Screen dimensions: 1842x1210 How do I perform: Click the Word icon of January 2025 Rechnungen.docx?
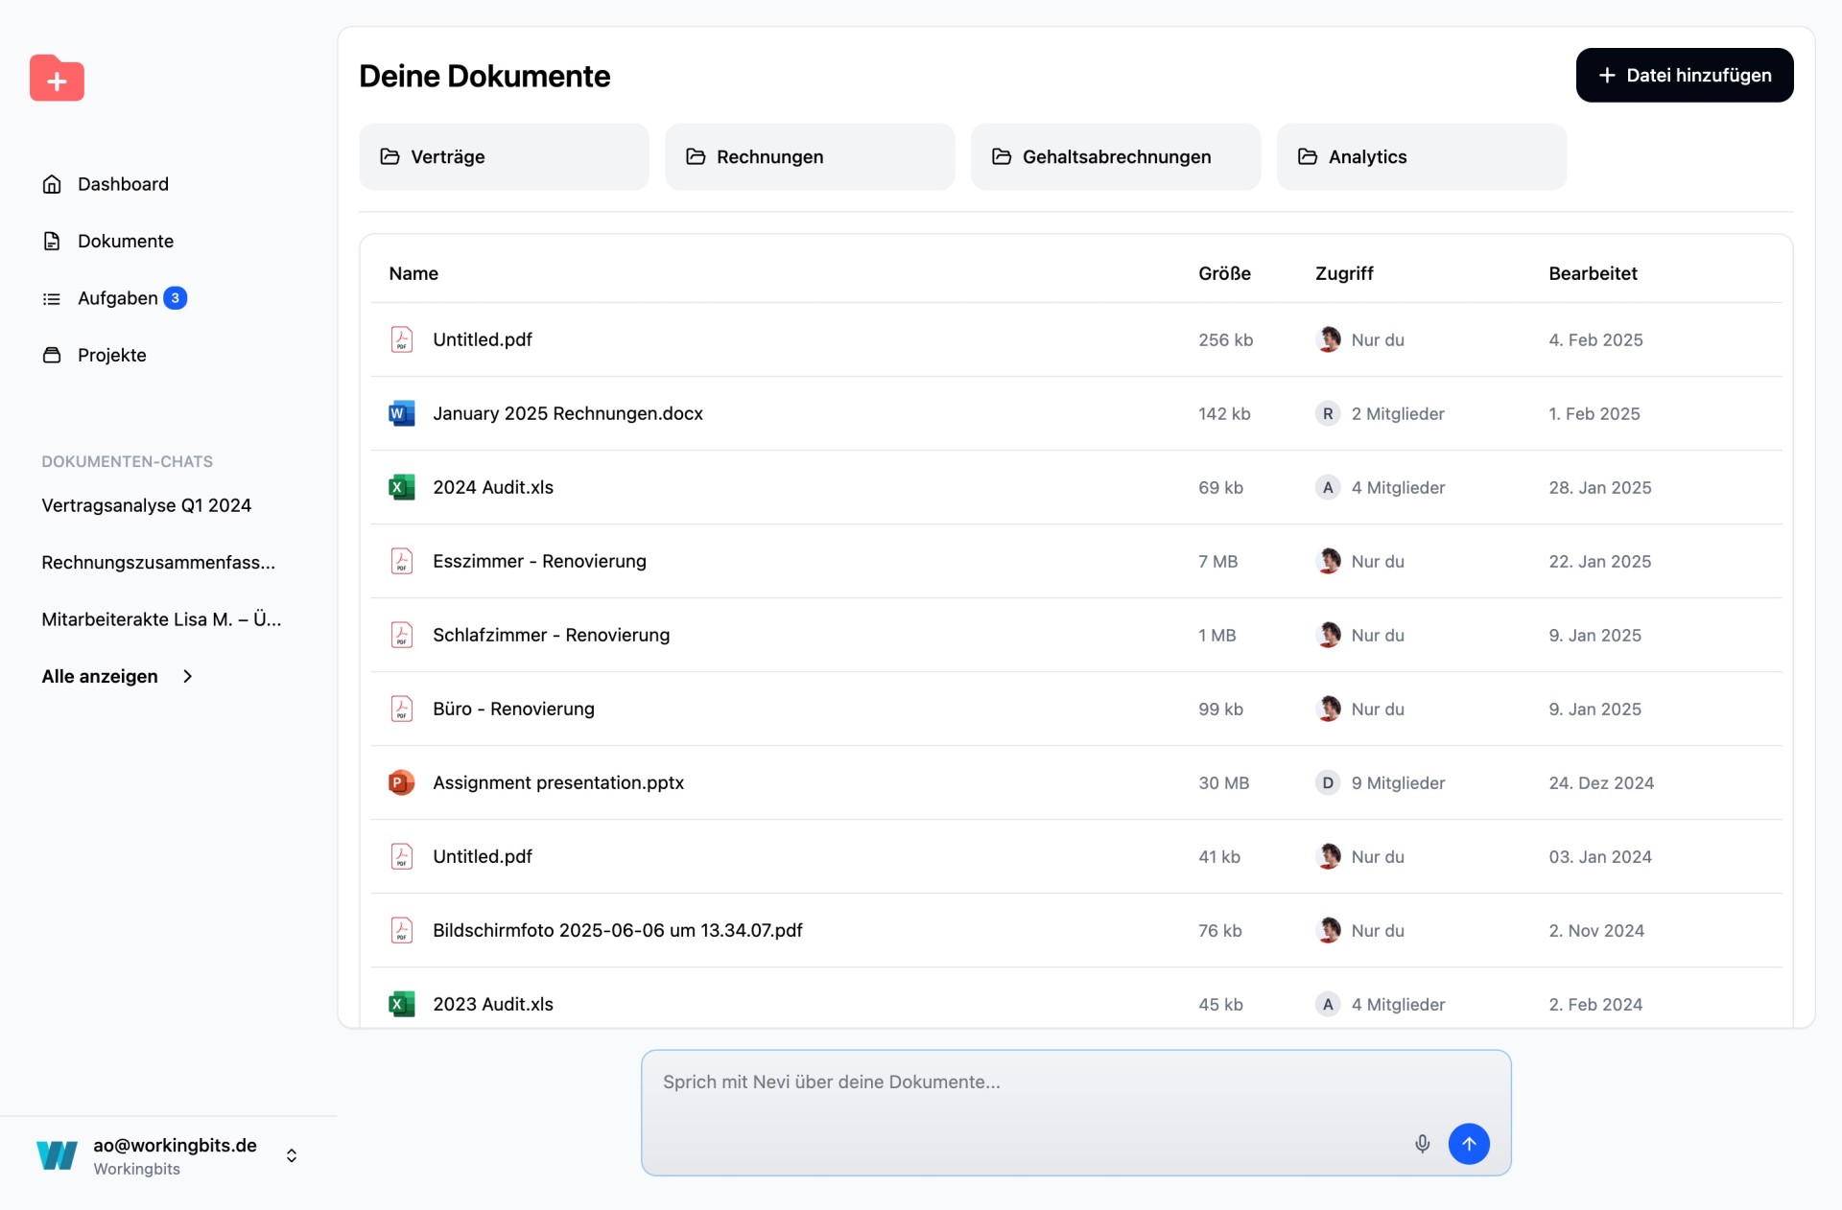coord(401,413)
